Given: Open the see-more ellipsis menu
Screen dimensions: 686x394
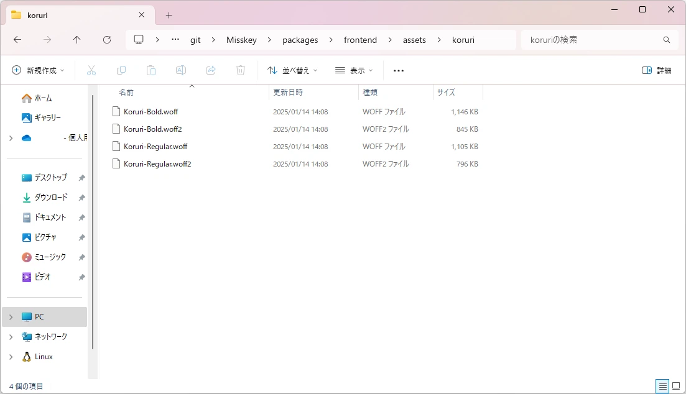Looking at the screenshot, I should pos(398,70).
